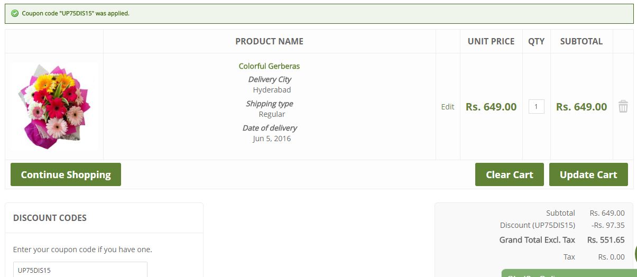This screenshot has width=637, height=277.
Task: Click the Unit Price column header
Action: 491,41
